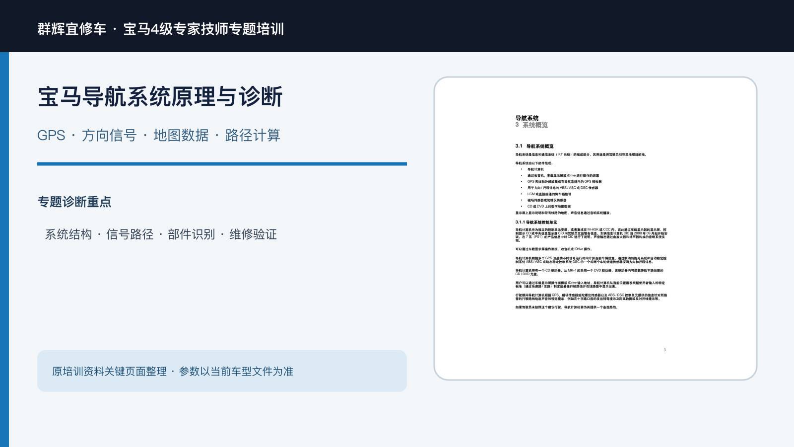The image size is (794, 447).
Task: Click the bullet LCM 或直接接通的倒车档信号
Action: coord(549,194)
